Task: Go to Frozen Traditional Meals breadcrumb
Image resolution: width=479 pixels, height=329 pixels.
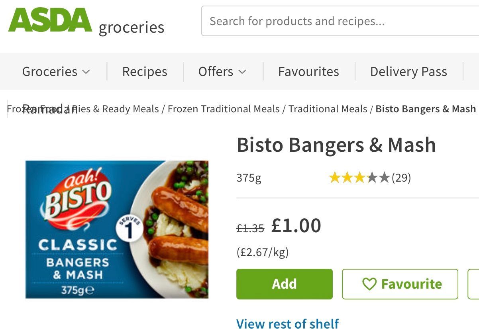Action: [224, 109]
